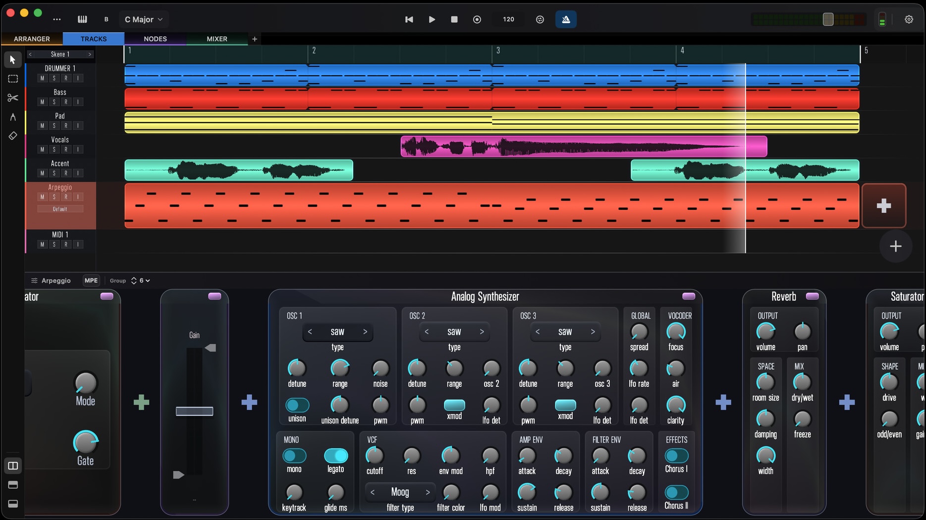Show top panel layout icon

13,485
